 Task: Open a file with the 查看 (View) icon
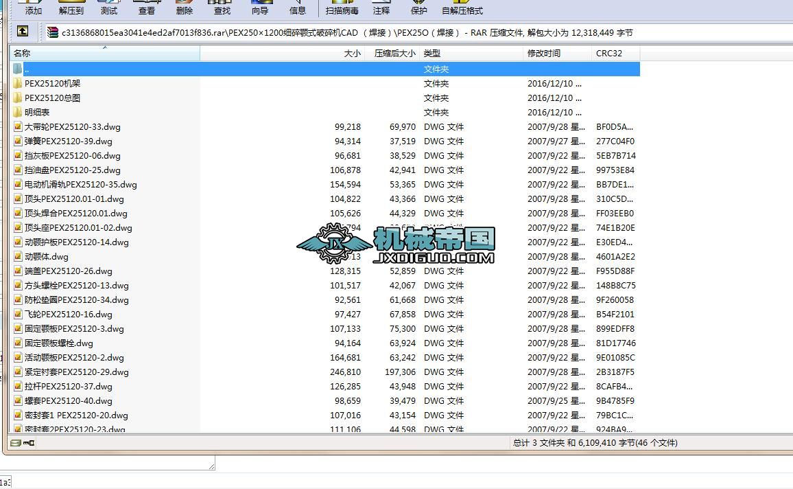pyautogui.click(x=146, y=8)
